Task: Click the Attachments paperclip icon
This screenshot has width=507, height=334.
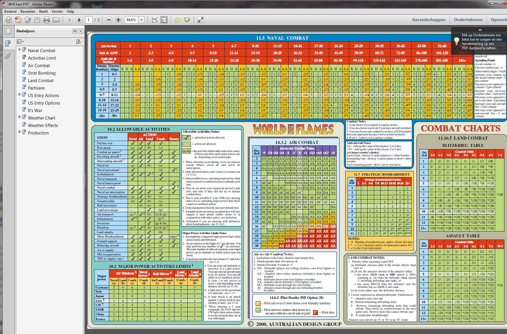Action: tap(8, 56)
